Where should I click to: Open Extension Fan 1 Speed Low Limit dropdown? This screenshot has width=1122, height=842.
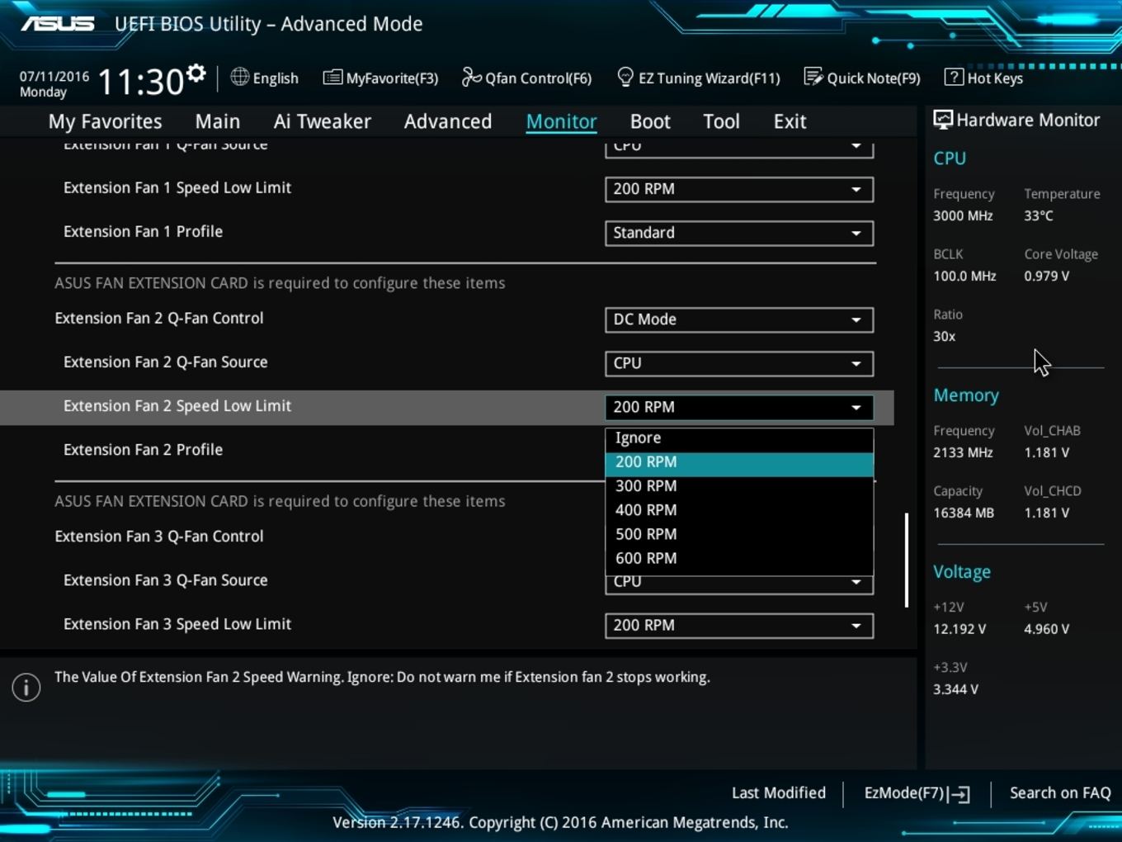[x=739, y=189]
